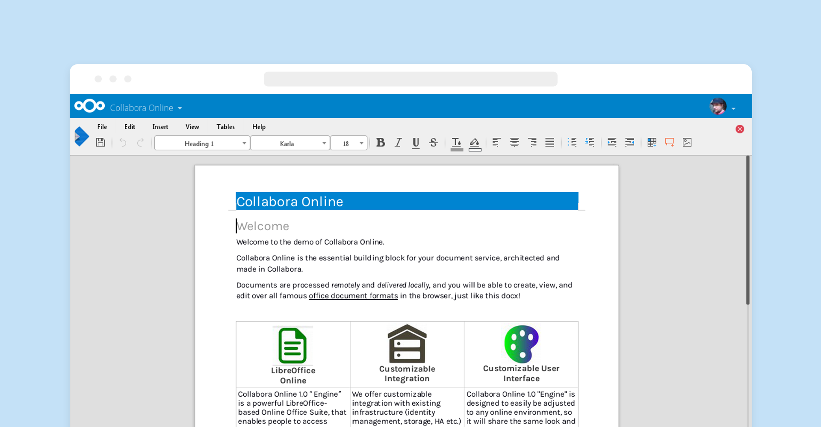Click the user avatar picture
This screenshot has width=821, height=427.
click(x=718, y=106)
